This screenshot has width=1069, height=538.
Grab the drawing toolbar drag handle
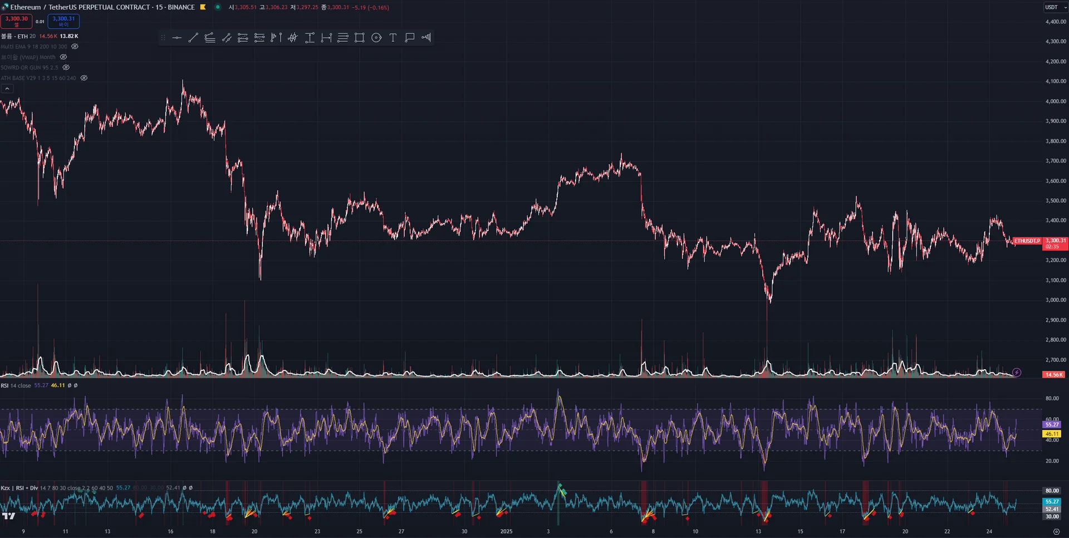coord(163,38)
